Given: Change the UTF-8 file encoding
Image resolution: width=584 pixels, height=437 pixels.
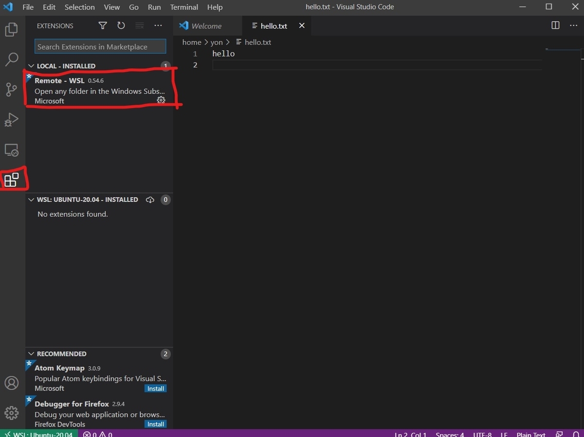Looking at the screenshot, I should (x=482, y=434).
